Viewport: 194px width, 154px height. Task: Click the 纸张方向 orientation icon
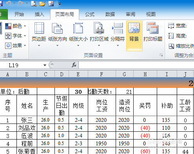[x=58, y=28]
